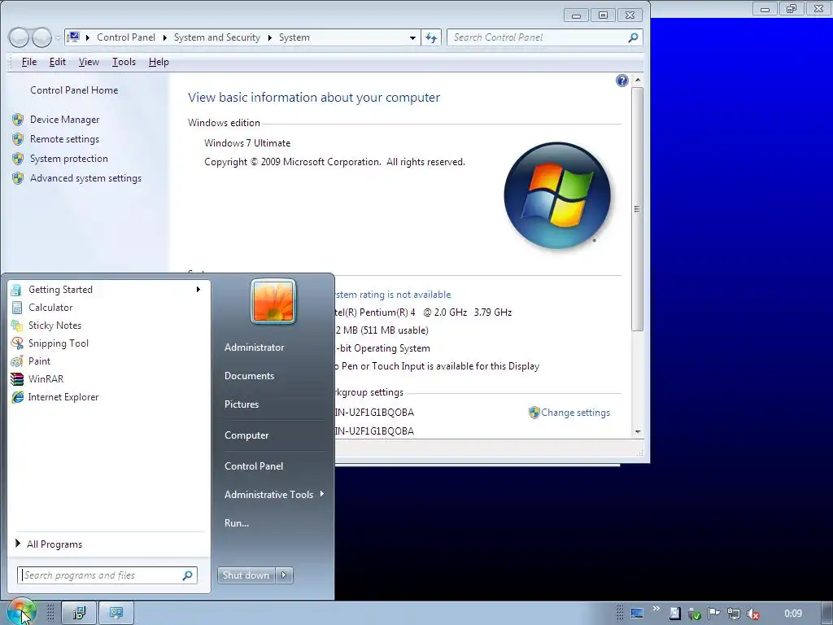Viewport: 833px width, 625px height.
Task: Open the Run... dialog
Action: click(x=237, y=523)
